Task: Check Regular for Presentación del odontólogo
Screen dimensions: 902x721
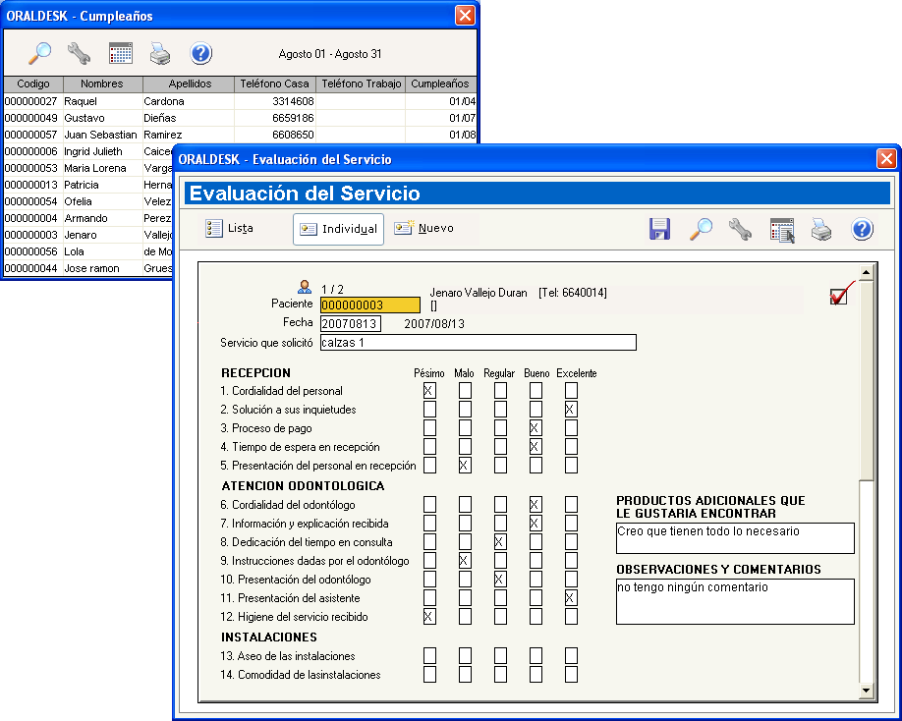Action: [x=500, y=579]
